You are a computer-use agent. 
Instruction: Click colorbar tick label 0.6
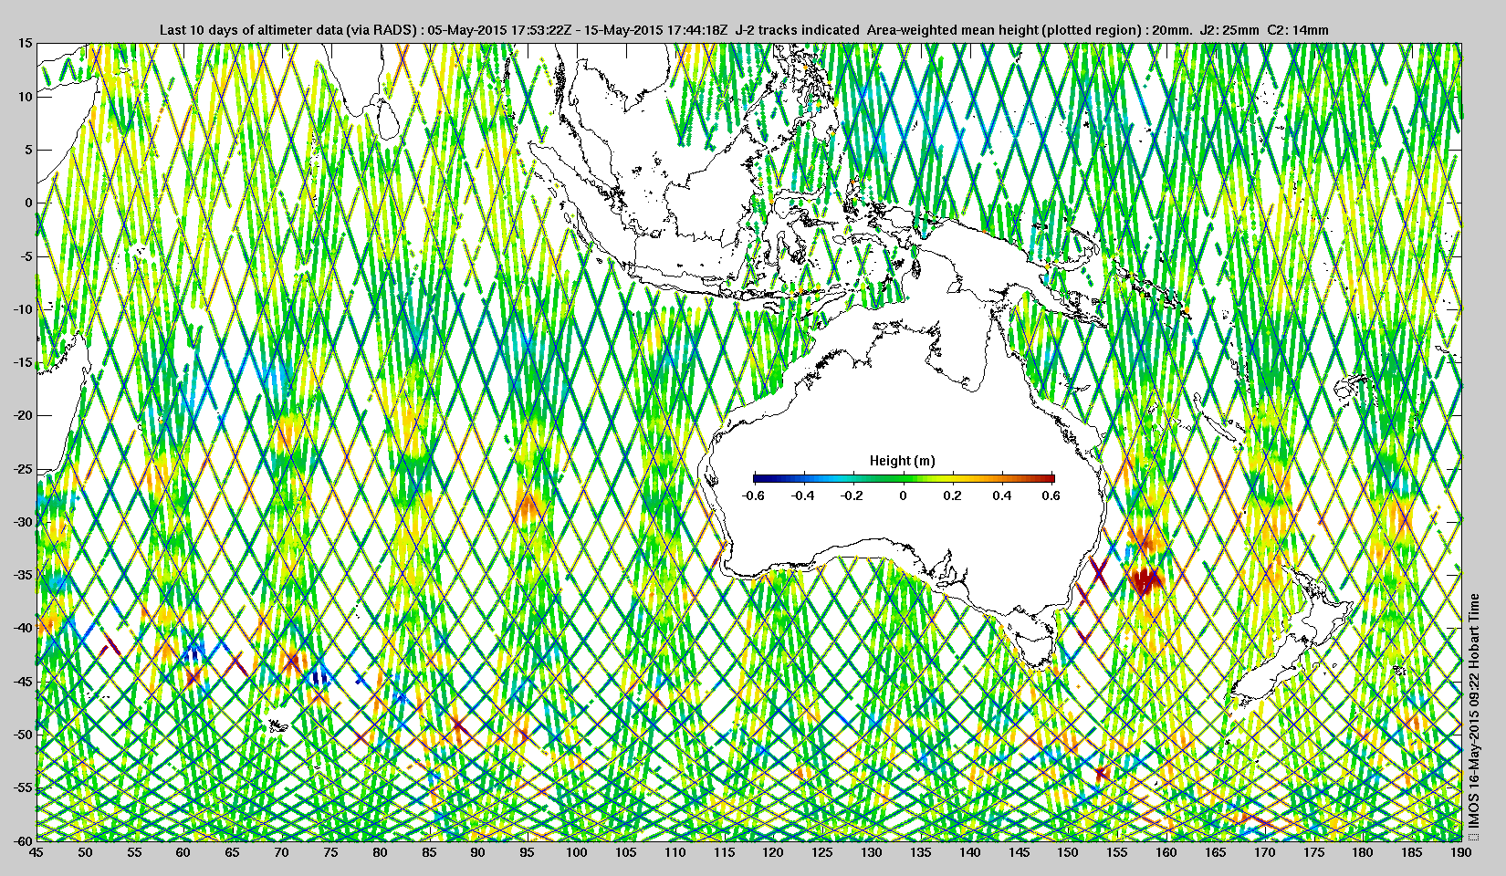tap(1051, 495)
